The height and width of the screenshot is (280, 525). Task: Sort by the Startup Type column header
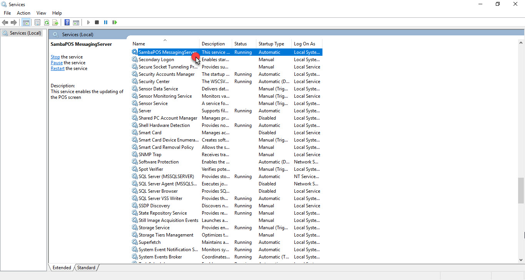point(271,44)
